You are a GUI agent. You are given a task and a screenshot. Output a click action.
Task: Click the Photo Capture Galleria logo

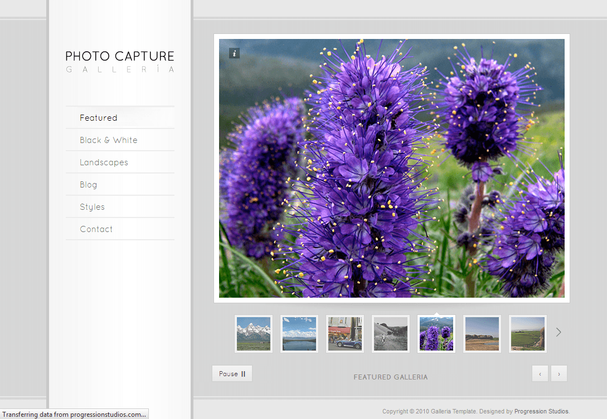pyautogui.click(x=120, y=61)
